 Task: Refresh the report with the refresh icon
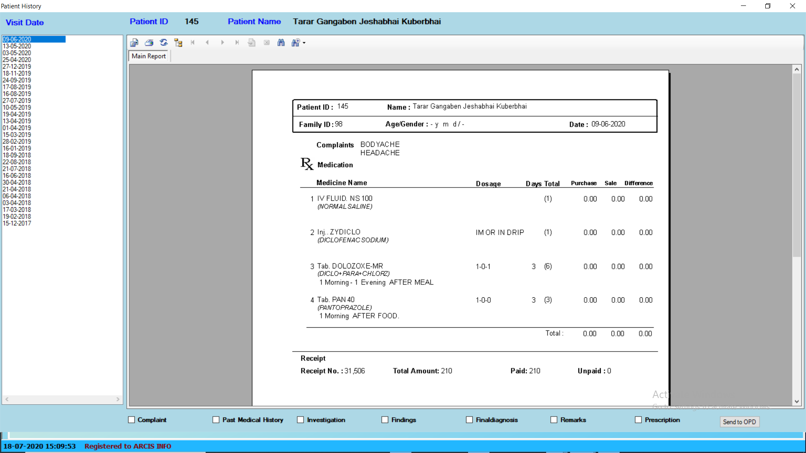click(x=164, y=42)
